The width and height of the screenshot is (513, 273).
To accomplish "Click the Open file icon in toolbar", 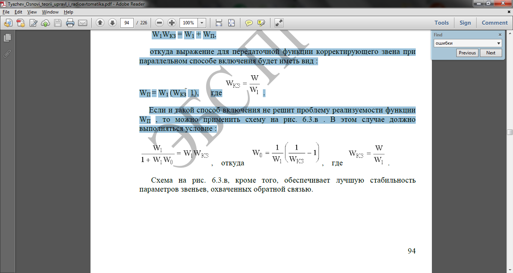I will pyautogui.click(x=8, y=23).
